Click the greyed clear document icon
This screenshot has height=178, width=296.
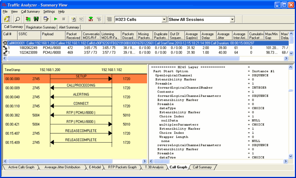(x=81, y=19)
